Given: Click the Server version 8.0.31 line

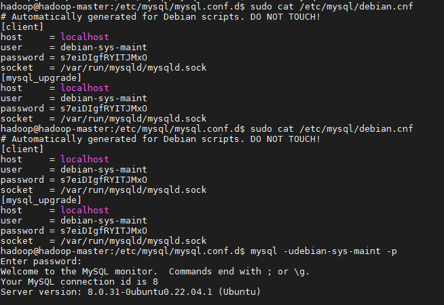Looking at the screenshot, I should coord(130,292).
